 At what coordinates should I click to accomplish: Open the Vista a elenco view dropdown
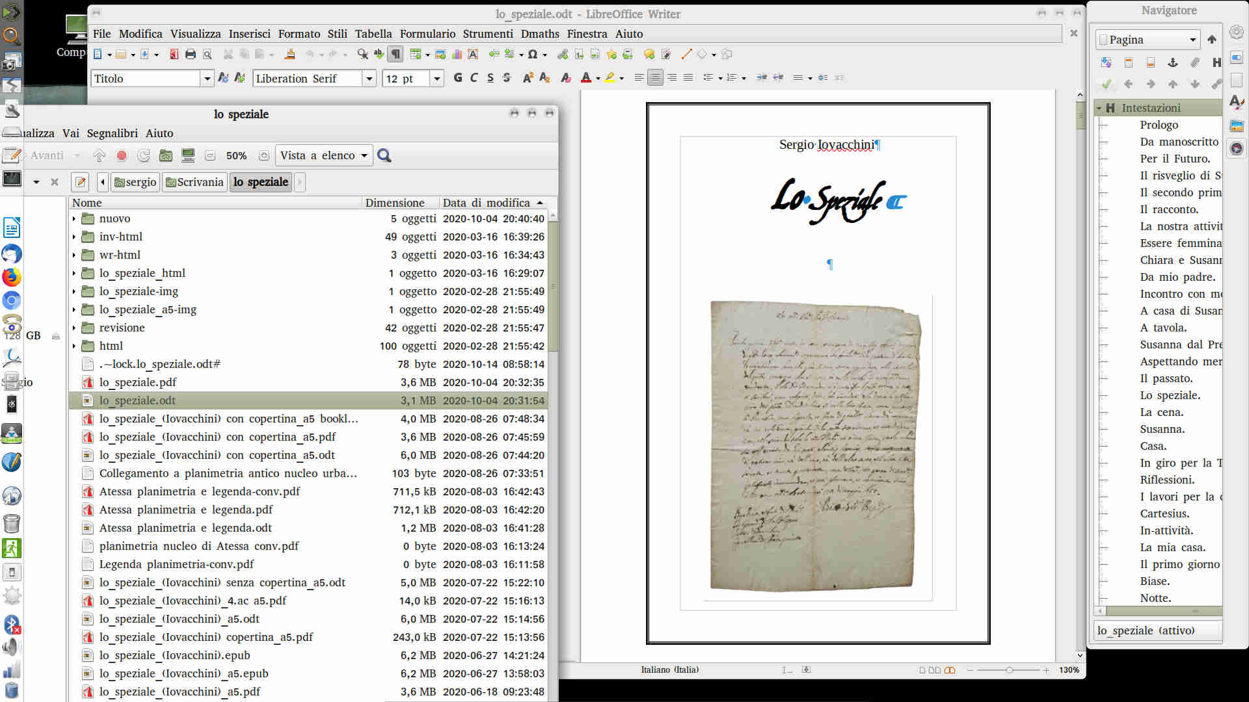coord(324,155)
